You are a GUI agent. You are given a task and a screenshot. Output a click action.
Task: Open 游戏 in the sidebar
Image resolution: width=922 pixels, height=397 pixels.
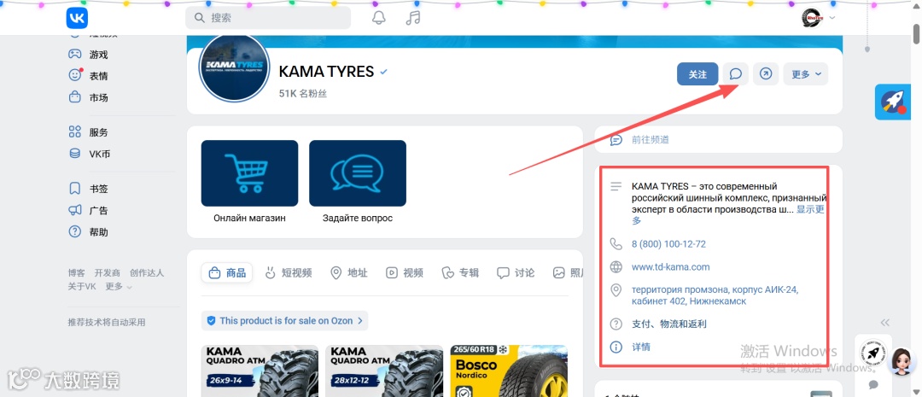[98, 55]
